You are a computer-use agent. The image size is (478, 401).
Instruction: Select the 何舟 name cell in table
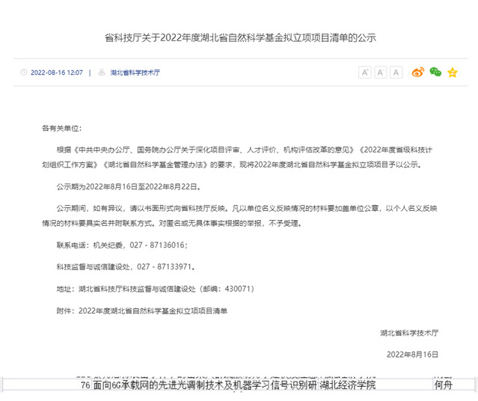tap(444, 385)
